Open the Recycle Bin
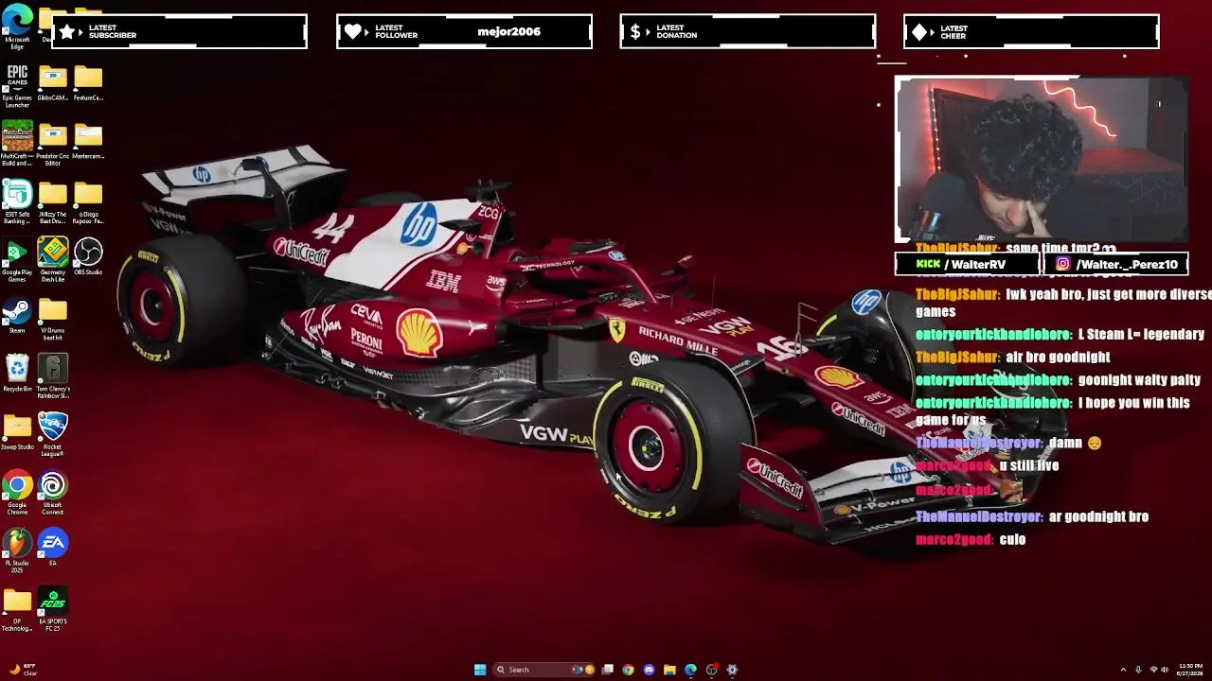This screenshot has width=1212, height=681. pyautogui.click(x=17, y=374)
